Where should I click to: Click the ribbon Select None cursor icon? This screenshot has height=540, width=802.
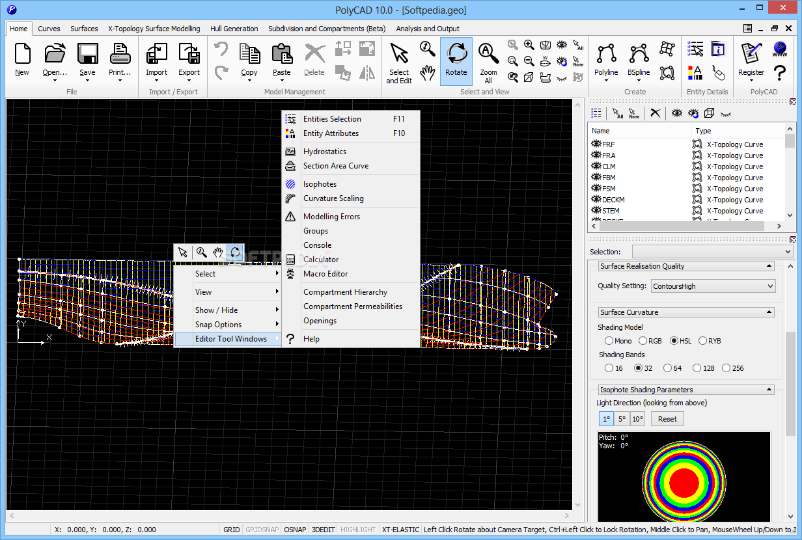[x=578, y=61]
